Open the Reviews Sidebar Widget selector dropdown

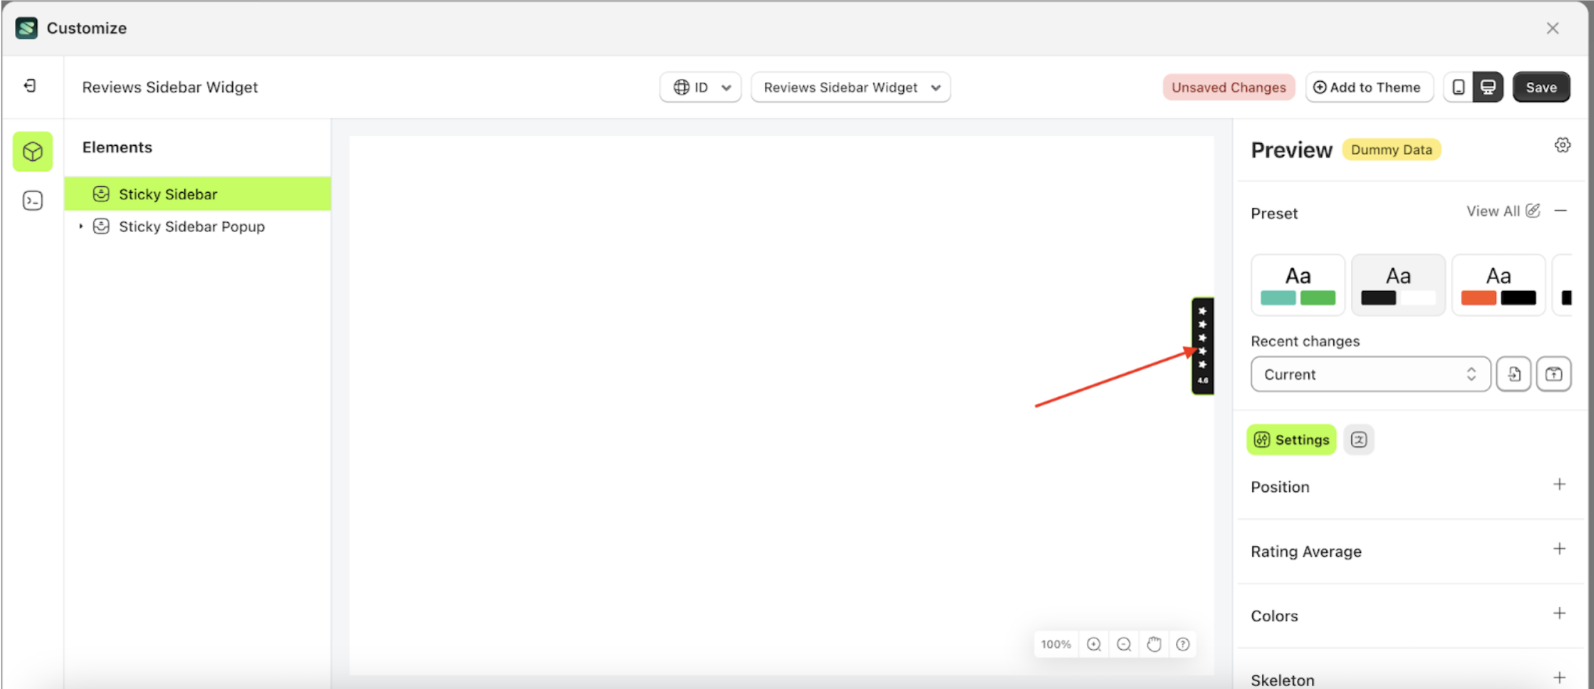tap(850, 87)
